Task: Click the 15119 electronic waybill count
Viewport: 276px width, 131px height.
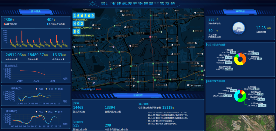Action: [x=167, y=107]
